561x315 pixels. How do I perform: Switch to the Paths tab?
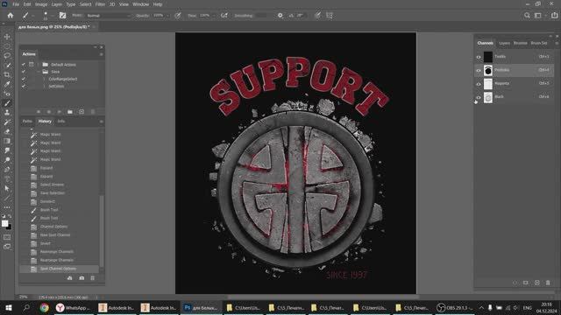click(x=27, y=122)
